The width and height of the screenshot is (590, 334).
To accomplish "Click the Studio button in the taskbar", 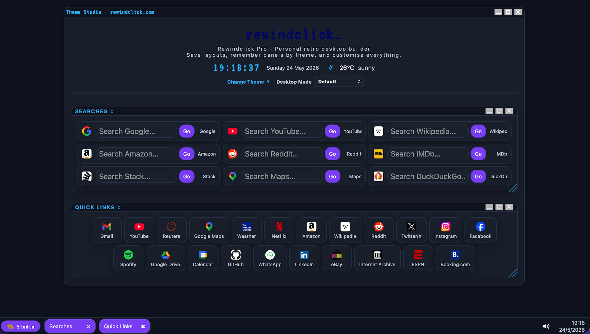I will 21,326.
